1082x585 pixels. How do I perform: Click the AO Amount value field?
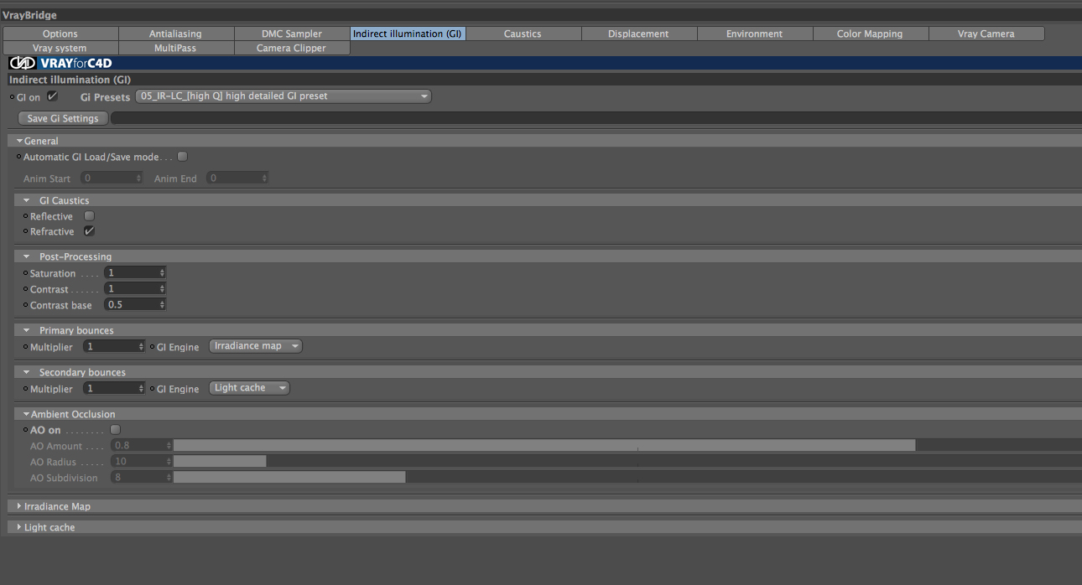pyautogui.click(x=141, y=445)
